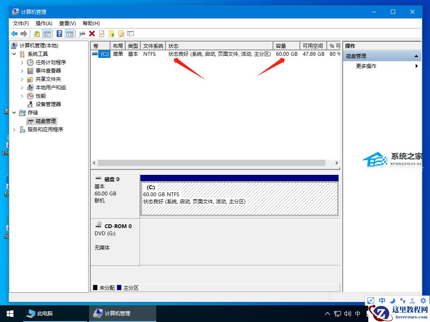Expand the 共享文件夹 node

tap(22, 79)
